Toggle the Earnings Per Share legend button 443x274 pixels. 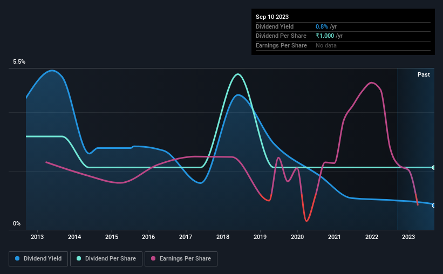181,259
